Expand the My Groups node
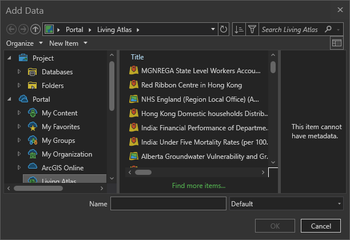The width and height of the screenshot is (350, 240). click(19, 140)
